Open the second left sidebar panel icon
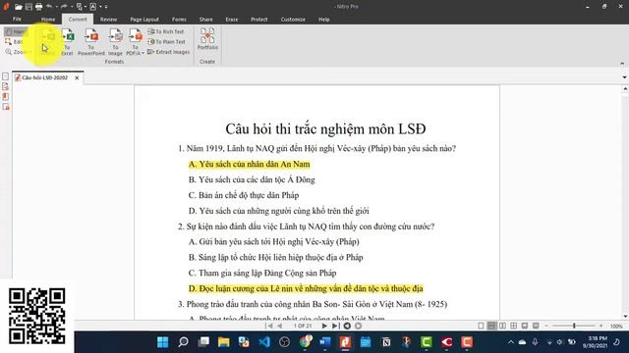 6,86
